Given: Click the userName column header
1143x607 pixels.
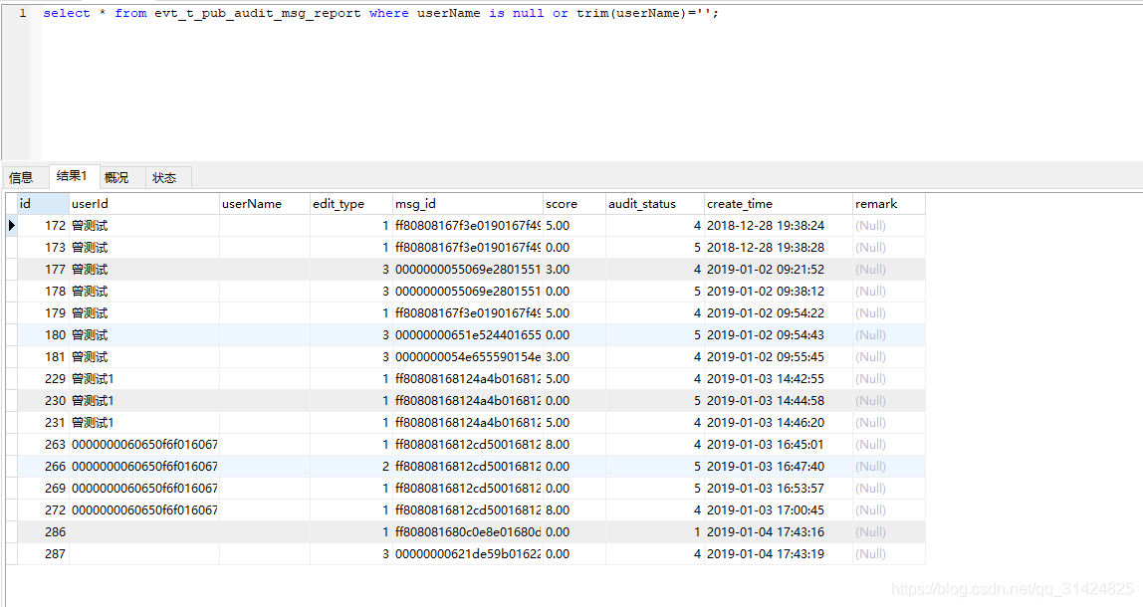Looking at the screenshot, I should tap(265, 204).
